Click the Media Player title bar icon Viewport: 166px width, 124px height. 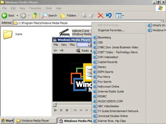tap(55, 40)
